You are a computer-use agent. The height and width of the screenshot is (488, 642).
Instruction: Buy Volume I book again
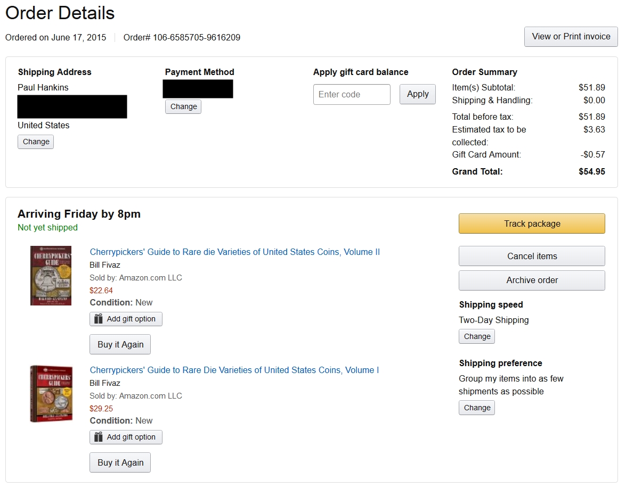(120, 462)
